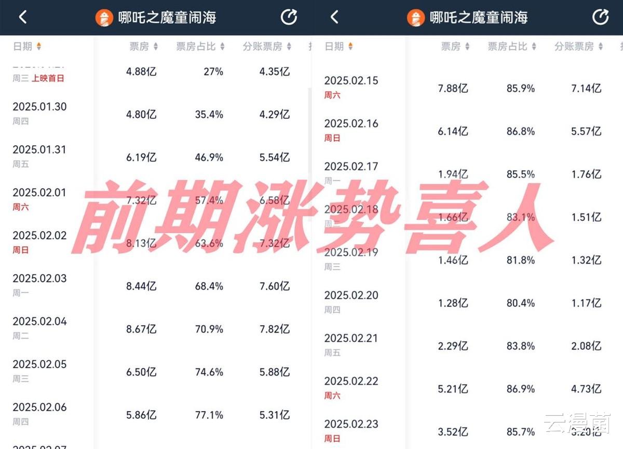This screenshot has width=623, height=449.
Task: Tap the movie poster icon beside right title
Action: tap(416, 17)
